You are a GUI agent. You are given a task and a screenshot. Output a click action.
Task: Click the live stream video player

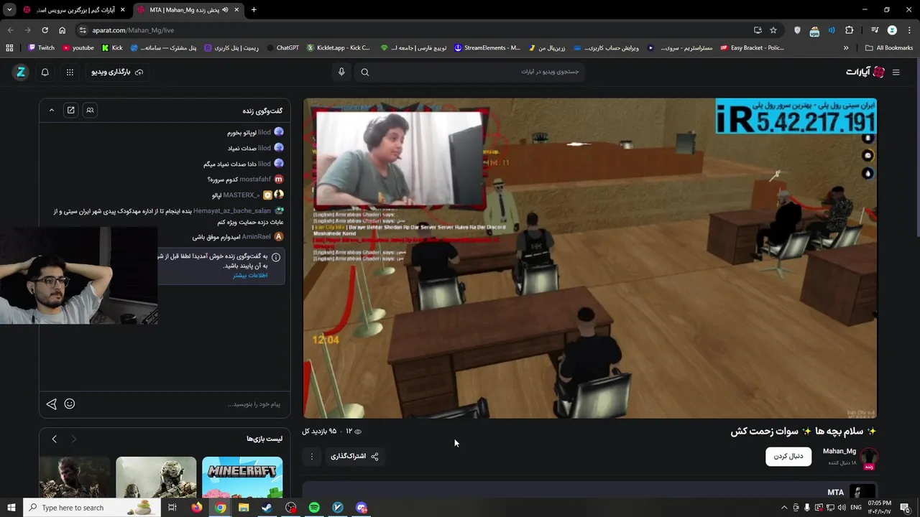click(x=589, y=258)
